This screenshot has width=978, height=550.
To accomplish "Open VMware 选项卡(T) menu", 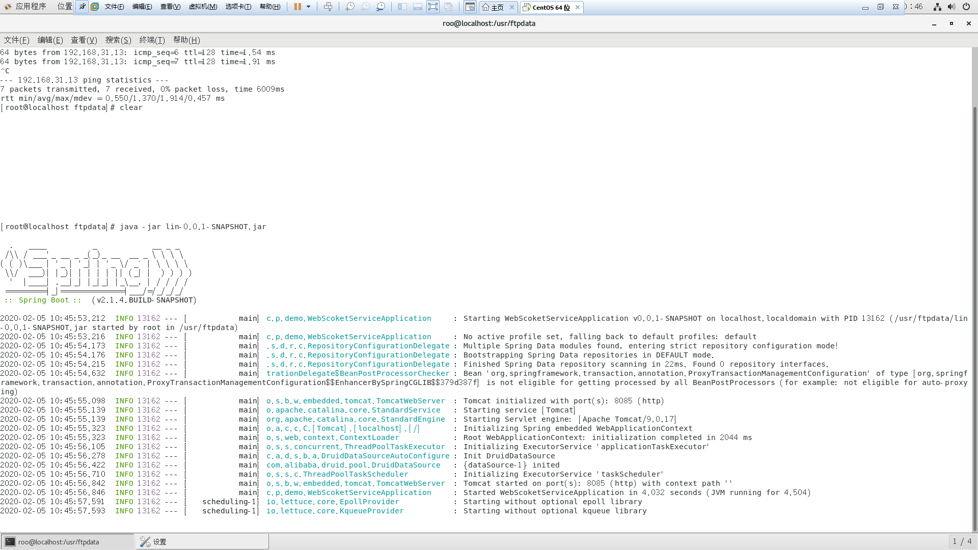I will [x=238, y=7].
